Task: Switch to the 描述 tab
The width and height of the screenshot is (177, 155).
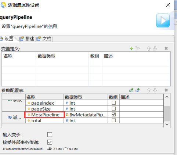Action: [27, 39]
